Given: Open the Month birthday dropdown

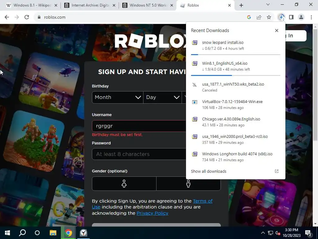Looking at the screenshot, I should [118, 97].
